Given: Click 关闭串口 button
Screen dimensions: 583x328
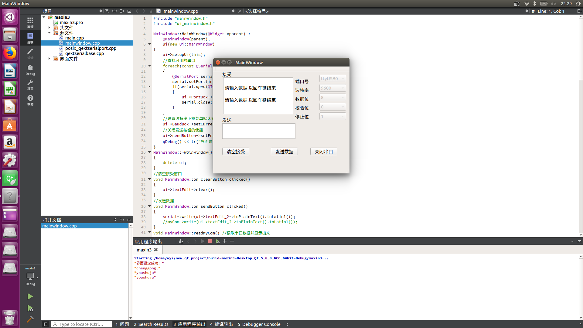Looking at the screenshot, I should [x=324, y=152].
